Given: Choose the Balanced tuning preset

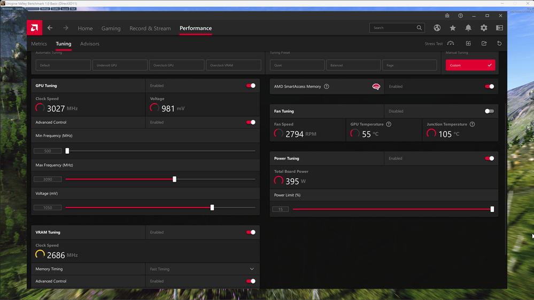Looking at the screenshot, I should point(353,65).
